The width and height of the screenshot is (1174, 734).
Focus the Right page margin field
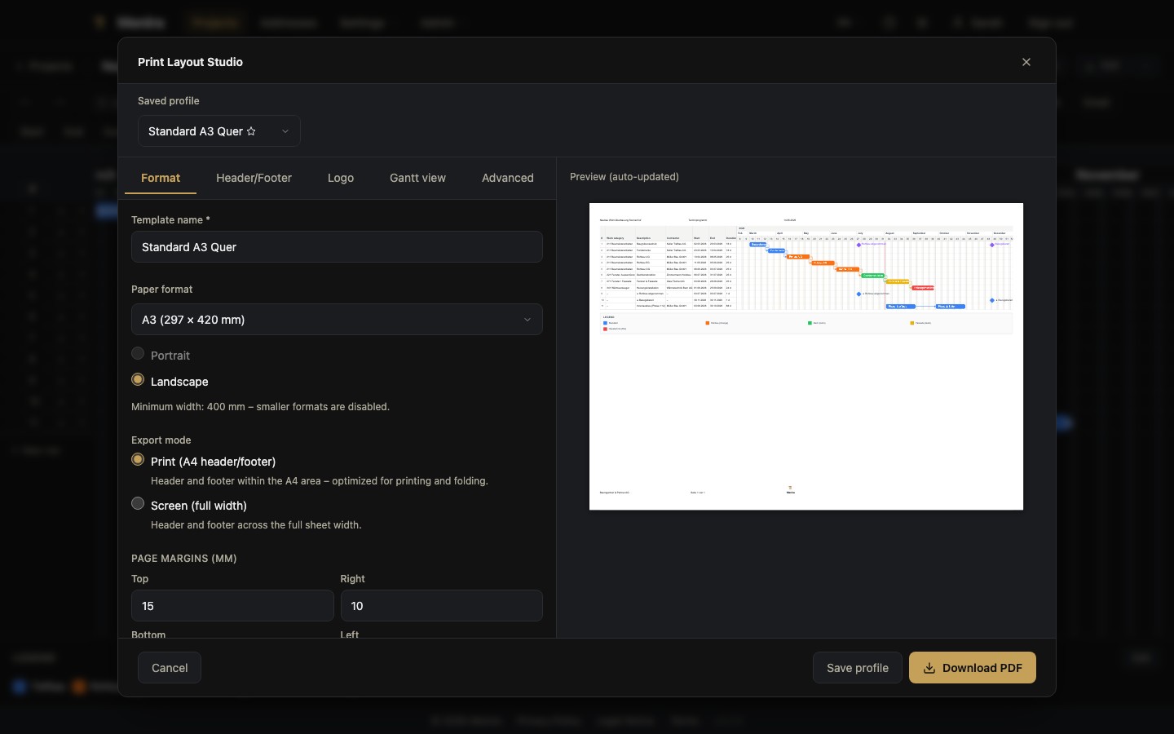click(441, 606)
